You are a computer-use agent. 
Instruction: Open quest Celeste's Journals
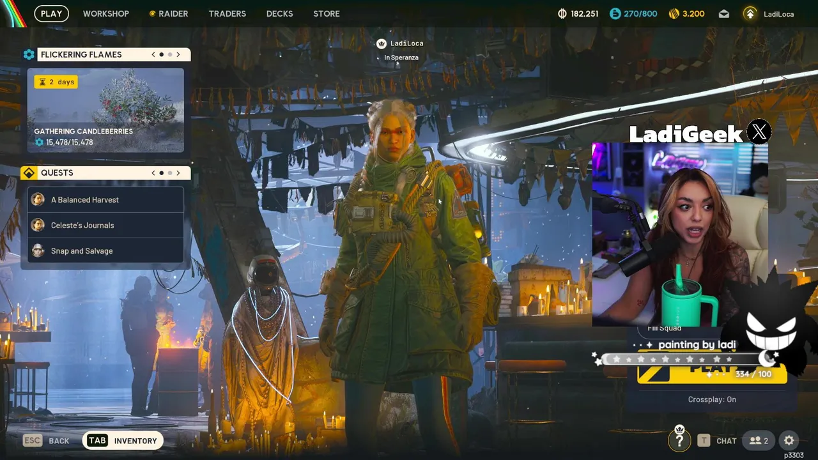click(x=105, y=226)
